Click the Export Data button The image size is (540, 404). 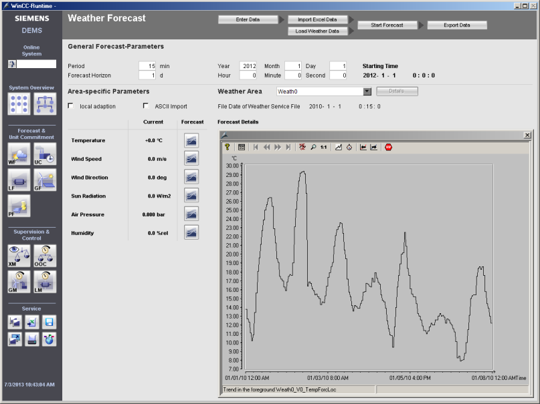[x=457, y=25]
